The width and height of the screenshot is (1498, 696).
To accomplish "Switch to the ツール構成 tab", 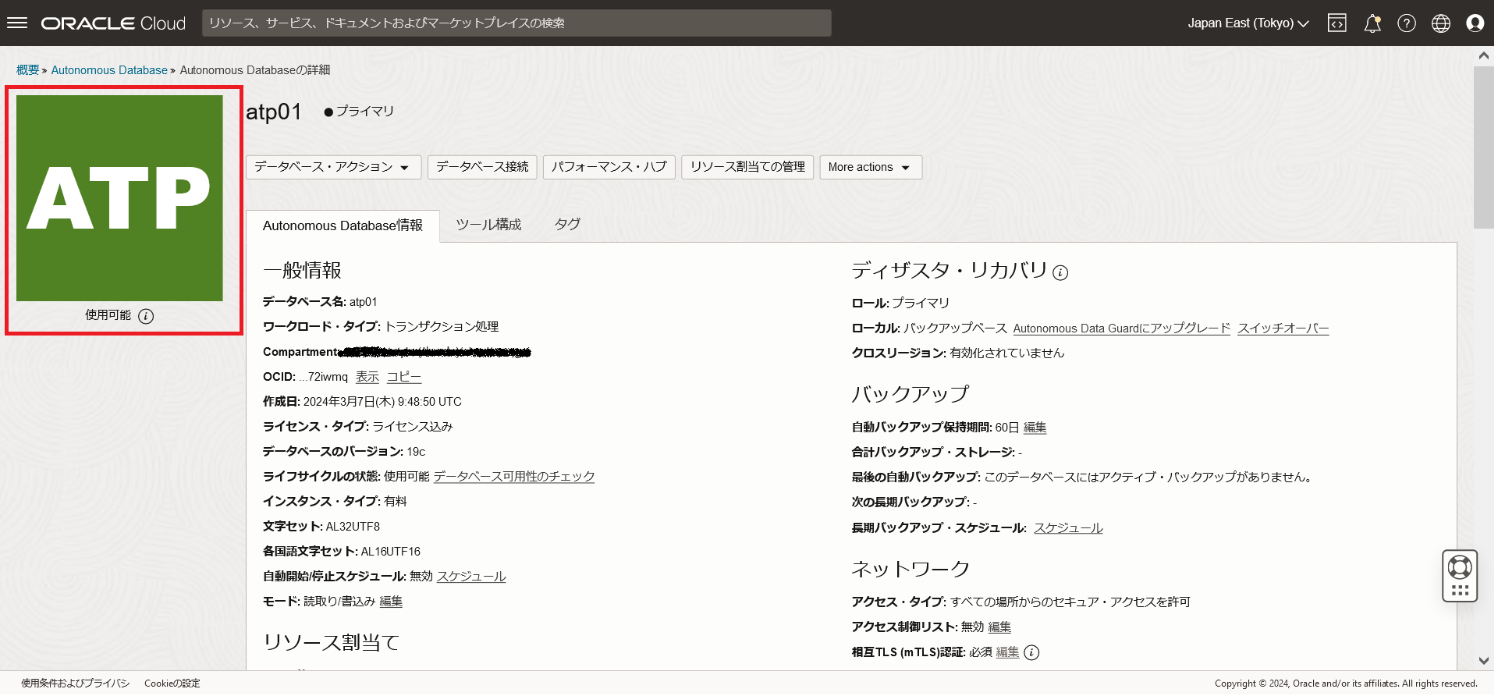I will click(488, 225).
